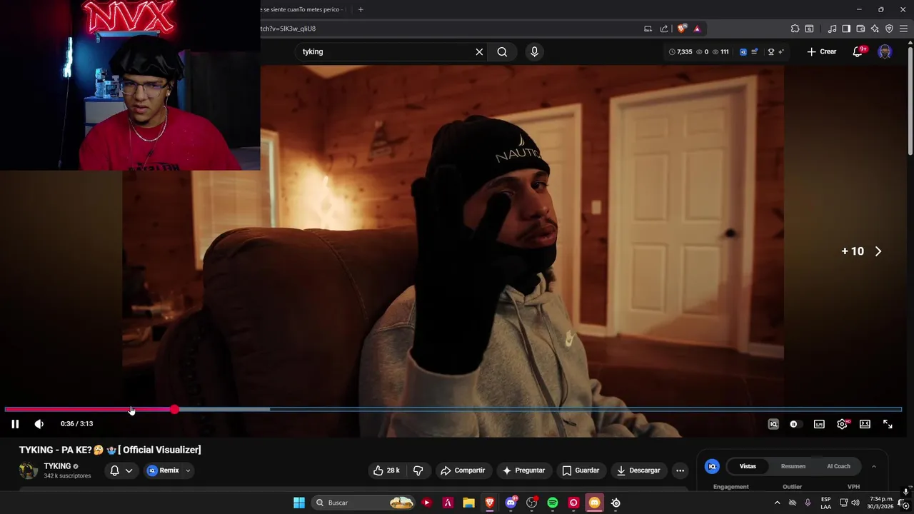Clear the search text 'tyking'
The height and width of the screenshot is (514, 914).
[x=479, y=51]
